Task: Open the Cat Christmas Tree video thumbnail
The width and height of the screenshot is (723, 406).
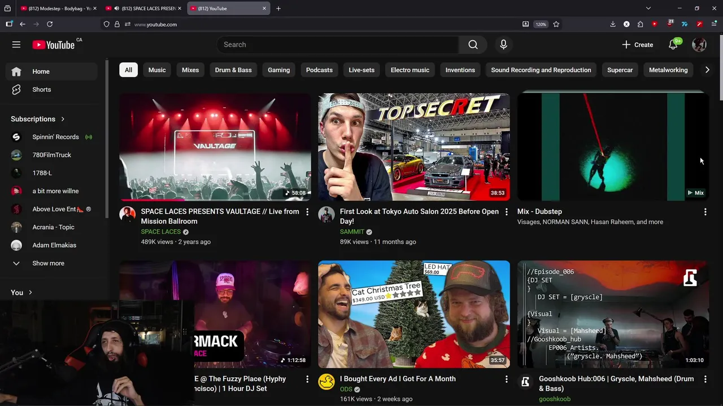Action: coord(413,314)
